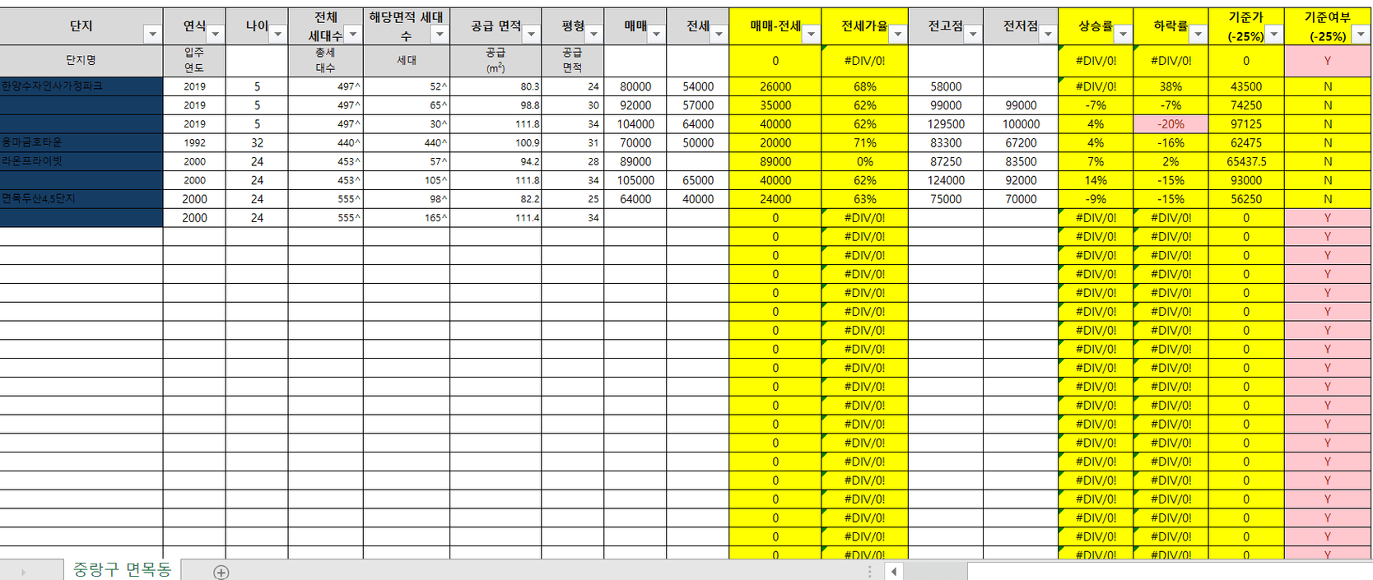Screen dimensions: 1373x580
Task: Select the 기준가 cell with 65437.5
Action: [1246, 161]
